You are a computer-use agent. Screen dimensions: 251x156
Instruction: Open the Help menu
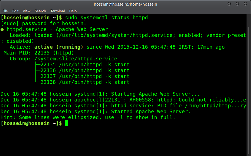click(73, 11)
